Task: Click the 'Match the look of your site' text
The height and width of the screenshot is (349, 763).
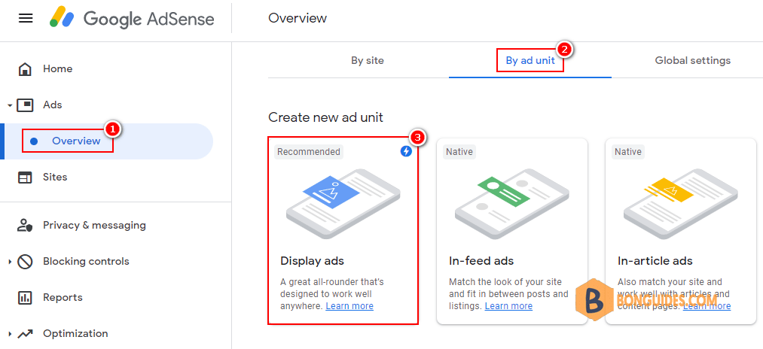Action: point(508,293)
